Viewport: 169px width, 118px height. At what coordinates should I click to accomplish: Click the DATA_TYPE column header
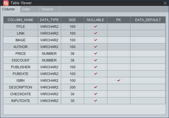49,20
